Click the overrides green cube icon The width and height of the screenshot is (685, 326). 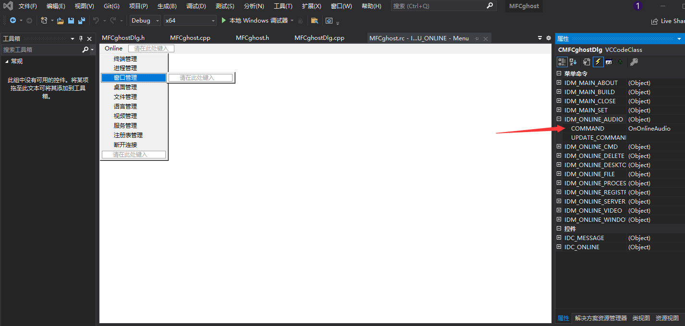620,62
